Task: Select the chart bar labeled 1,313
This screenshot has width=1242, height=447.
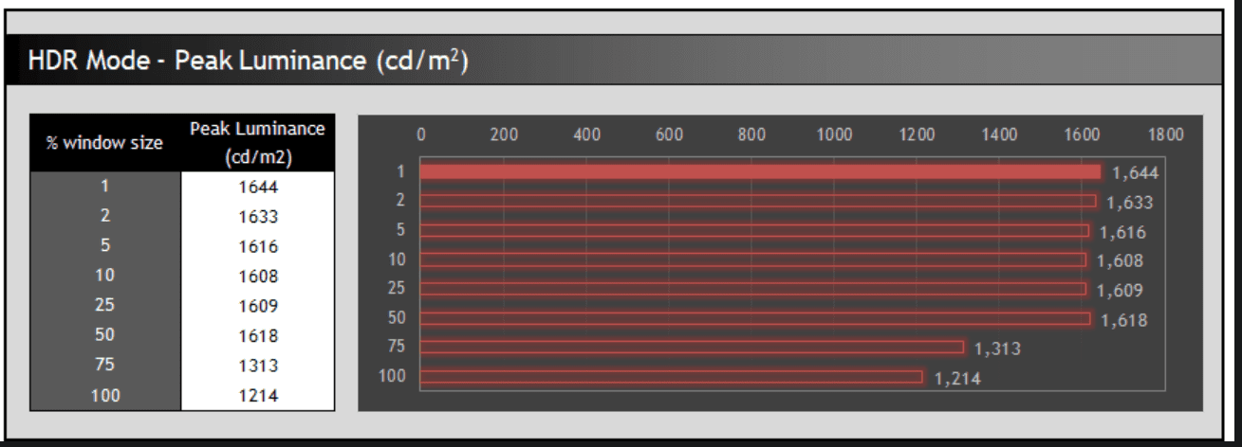Action: pos(692,348)
